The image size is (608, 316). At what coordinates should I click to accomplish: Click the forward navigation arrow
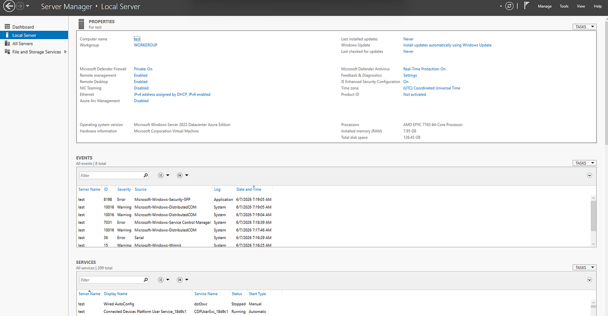click(x=20, y=7)
